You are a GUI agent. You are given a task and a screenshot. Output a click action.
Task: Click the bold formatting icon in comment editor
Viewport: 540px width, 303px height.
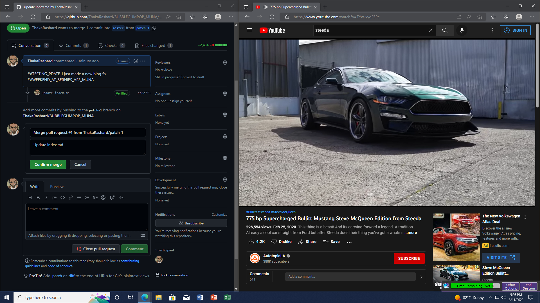click(x=38, y=198)
